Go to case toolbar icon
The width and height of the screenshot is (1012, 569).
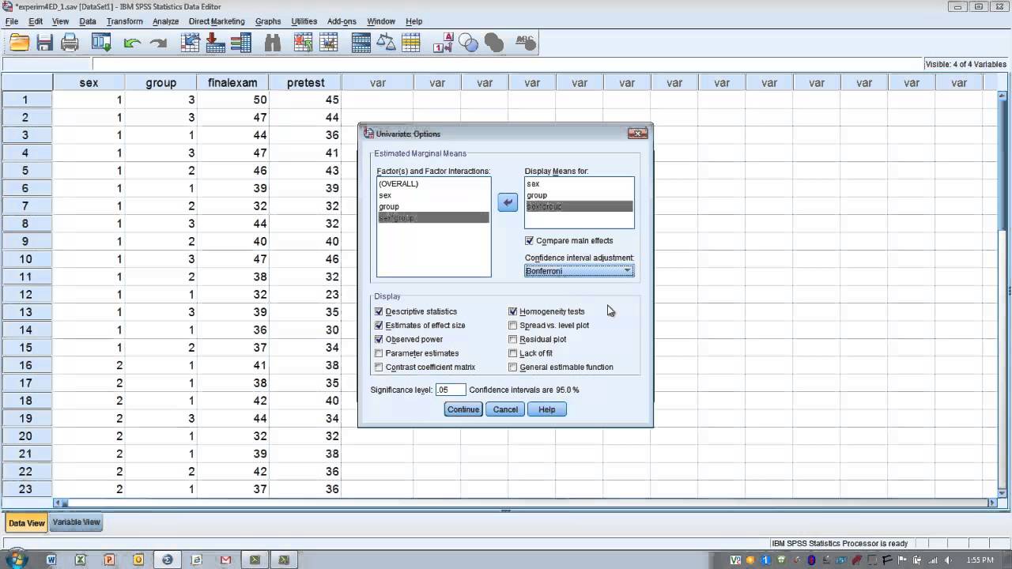pos(190,43)
